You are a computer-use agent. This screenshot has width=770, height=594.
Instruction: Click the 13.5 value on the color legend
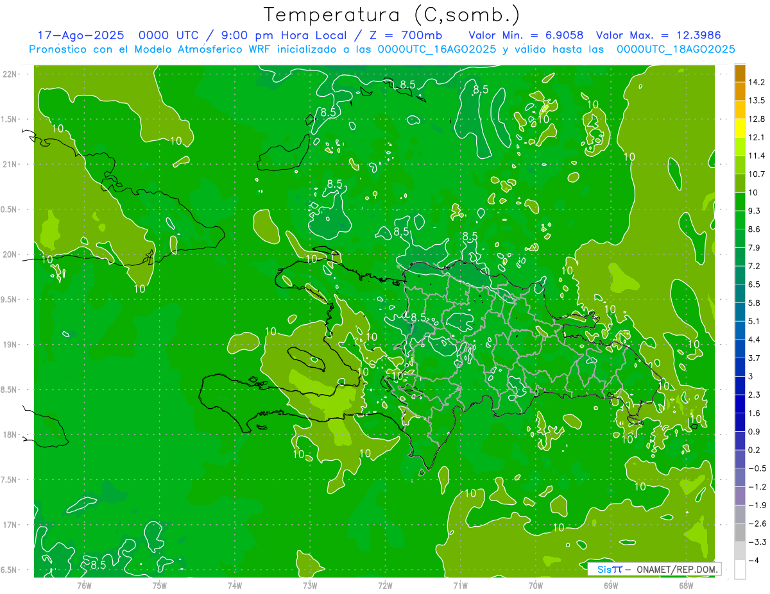(757, 101)
